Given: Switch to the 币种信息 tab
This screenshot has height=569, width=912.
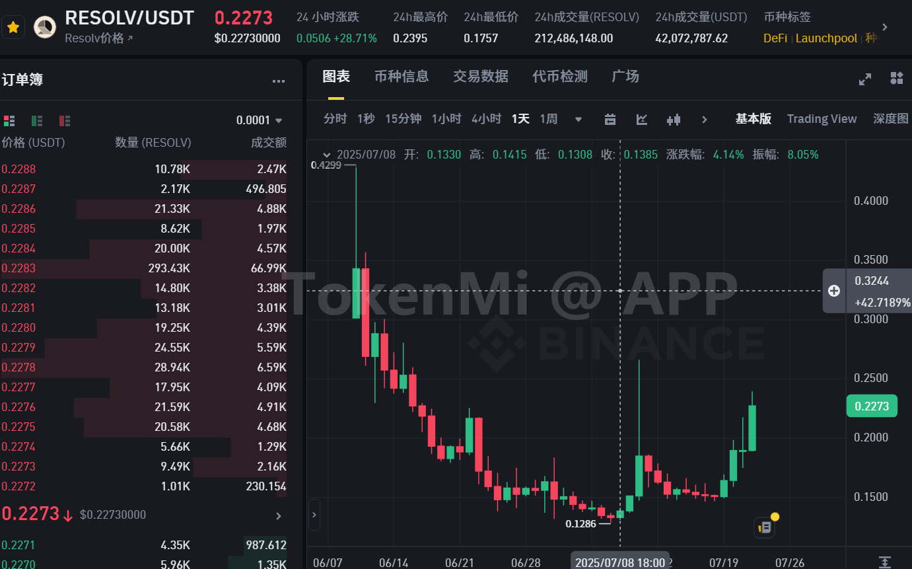Looking at the screenshot, I should (401, 77).
